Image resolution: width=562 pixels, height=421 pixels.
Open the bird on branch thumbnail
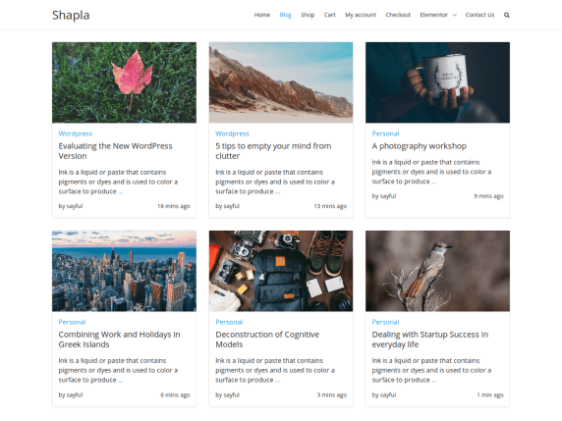(437, 271)
